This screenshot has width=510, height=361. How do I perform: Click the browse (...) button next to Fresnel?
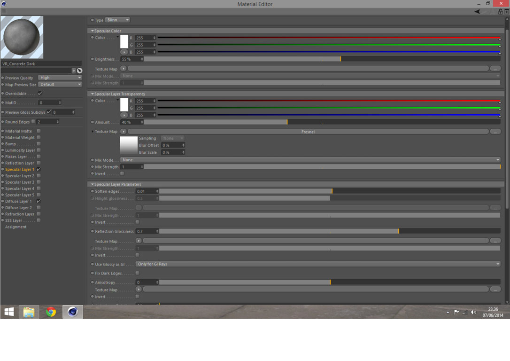pyautogui.click(x=495, y=132)
